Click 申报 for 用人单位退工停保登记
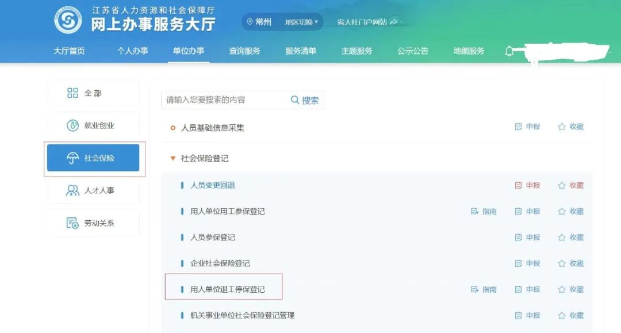 [x=527, y=289]
